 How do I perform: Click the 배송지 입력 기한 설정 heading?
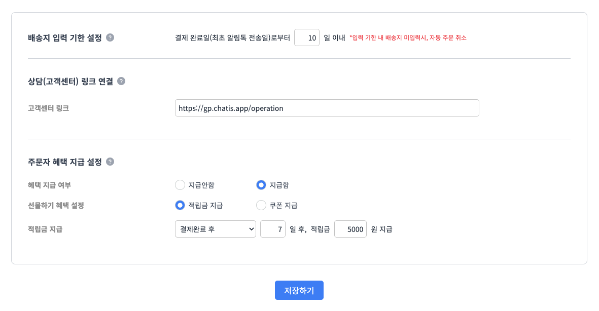coord(65,37)
